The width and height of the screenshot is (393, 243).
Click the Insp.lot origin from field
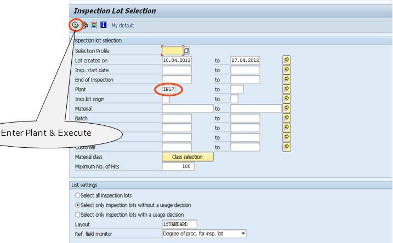tap(166, 99)
